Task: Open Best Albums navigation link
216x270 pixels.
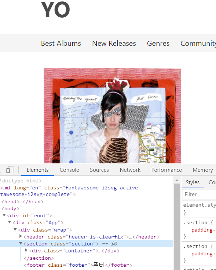Action: [x=61, y=43]
